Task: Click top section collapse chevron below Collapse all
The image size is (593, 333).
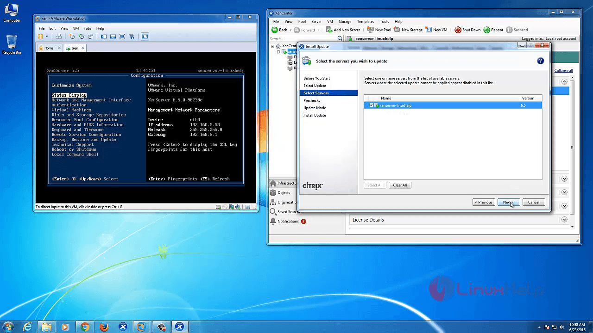Action: 564,81
